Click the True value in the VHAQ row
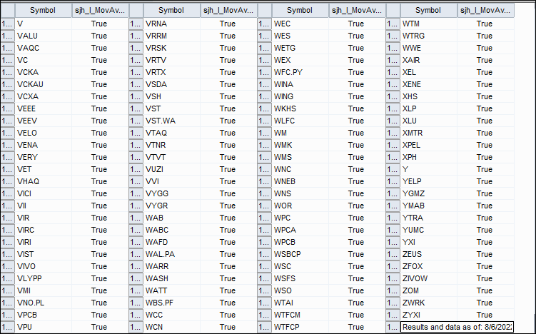This screenshot has height=334, width=536. click(99, 181)
